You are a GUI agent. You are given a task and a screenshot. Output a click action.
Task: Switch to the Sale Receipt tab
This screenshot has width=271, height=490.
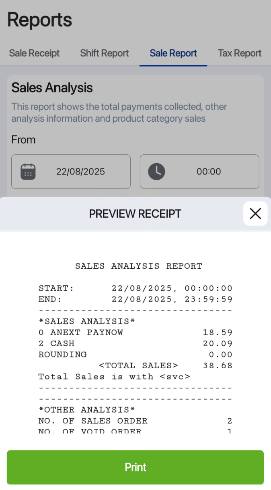[x=34, y=53]
